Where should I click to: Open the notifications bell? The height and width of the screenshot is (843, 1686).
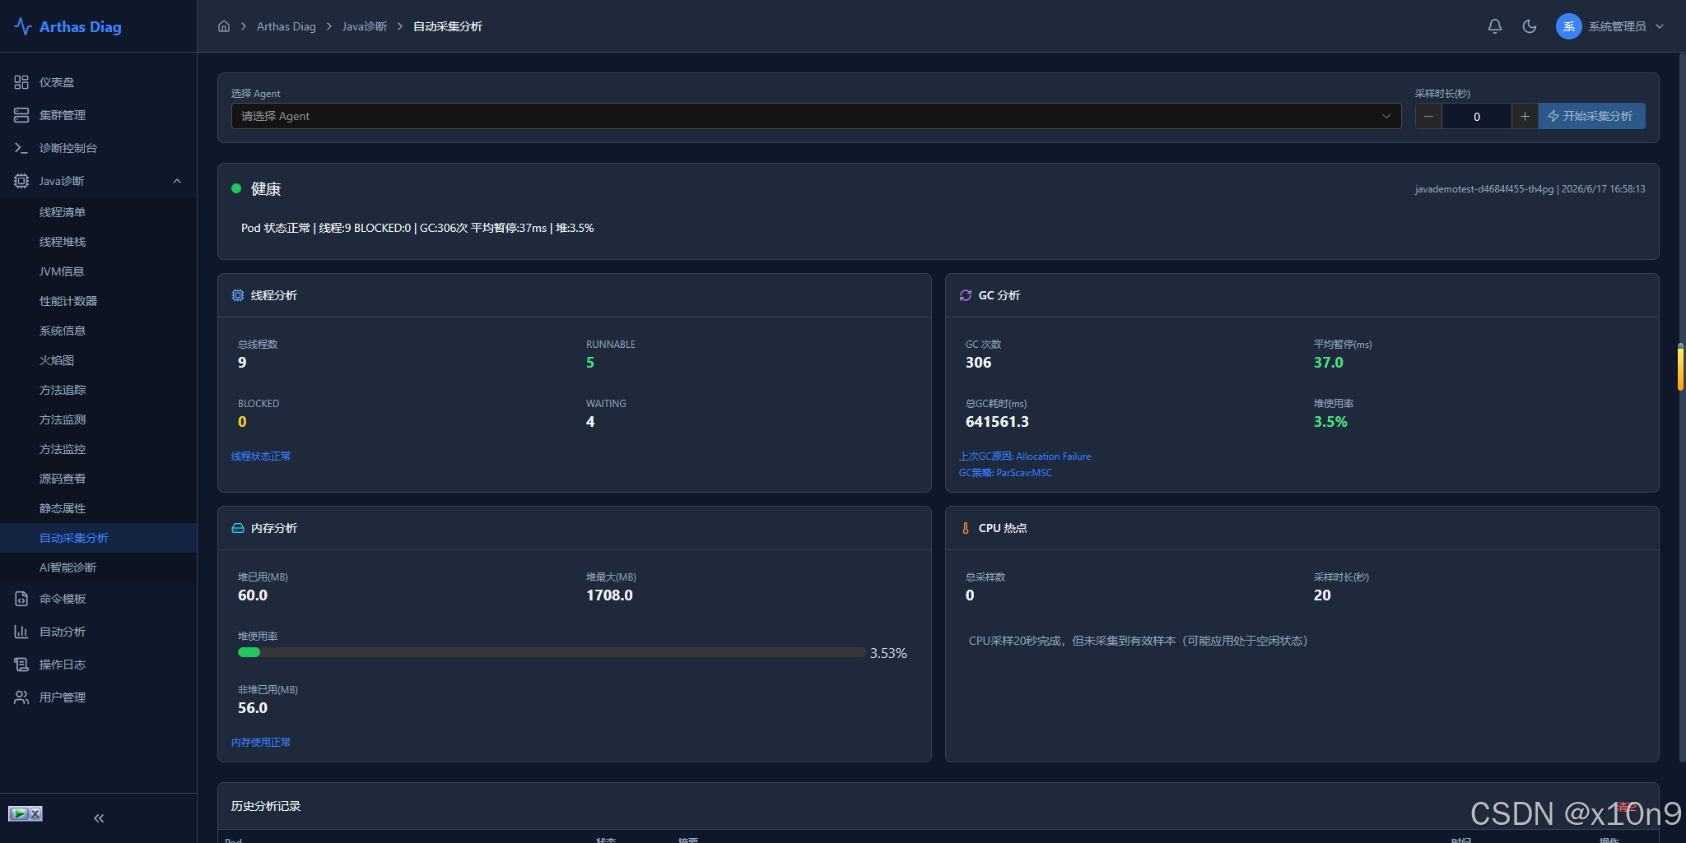tap(1495, 26)
